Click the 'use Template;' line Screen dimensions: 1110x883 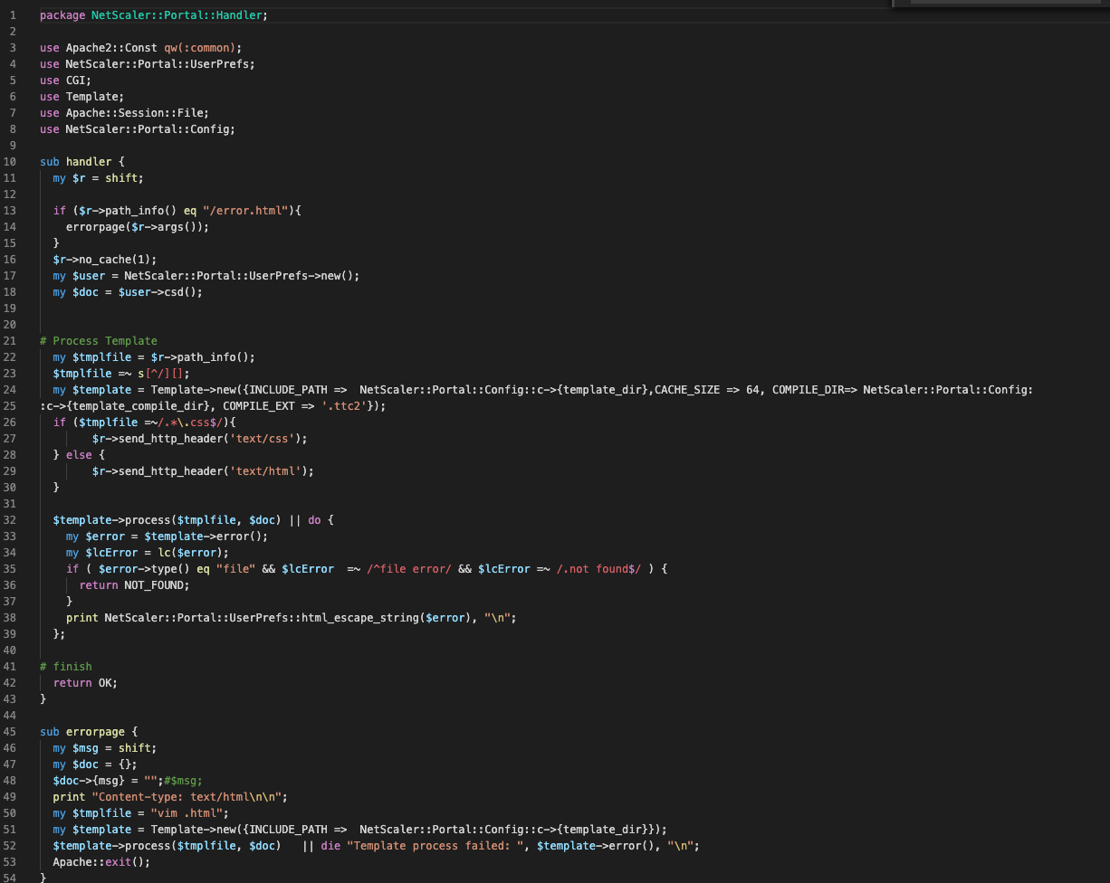(x=82, y=97)
